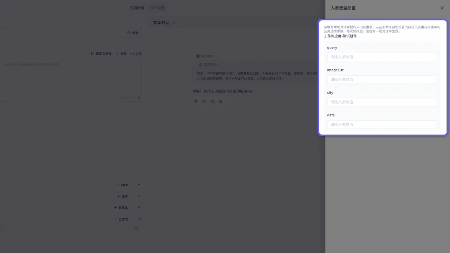Expand the 智能体 section chevron
This screenshot has height=253, width=450.
point(139,207)
